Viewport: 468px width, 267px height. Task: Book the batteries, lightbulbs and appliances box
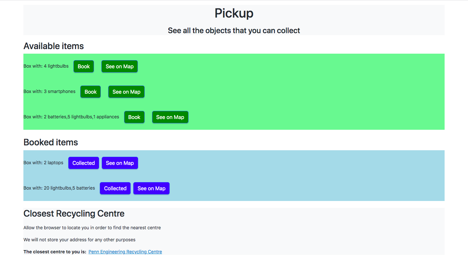134,117
